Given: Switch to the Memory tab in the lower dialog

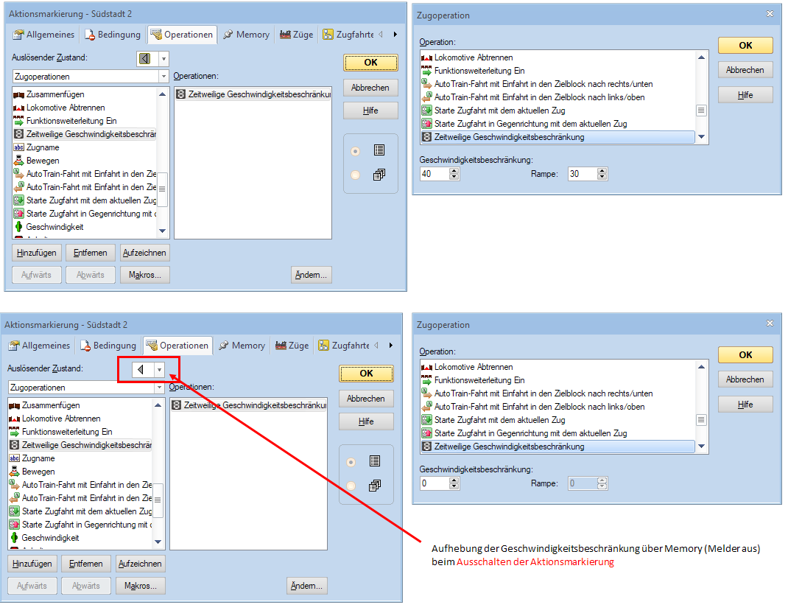Looking at the screenshot, I should point(242,346).
